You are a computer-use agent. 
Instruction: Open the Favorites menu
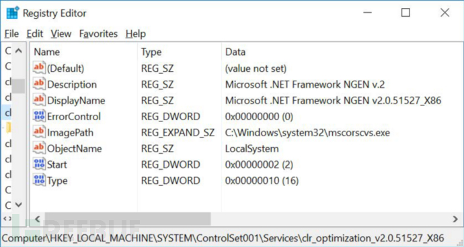pos(98,34)
